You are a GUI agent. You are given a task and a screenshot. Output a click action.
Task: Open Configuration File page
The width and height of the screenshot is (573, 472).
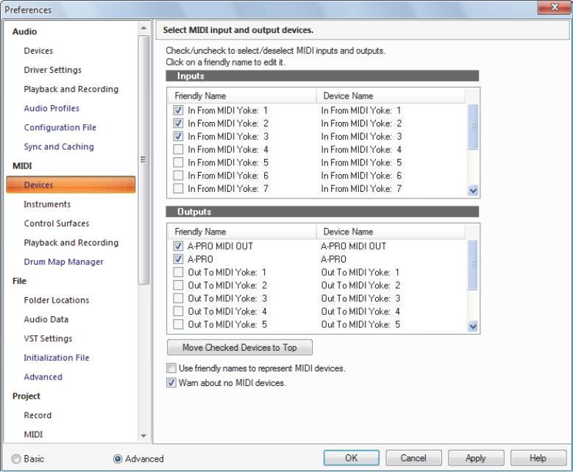(60, 127)
